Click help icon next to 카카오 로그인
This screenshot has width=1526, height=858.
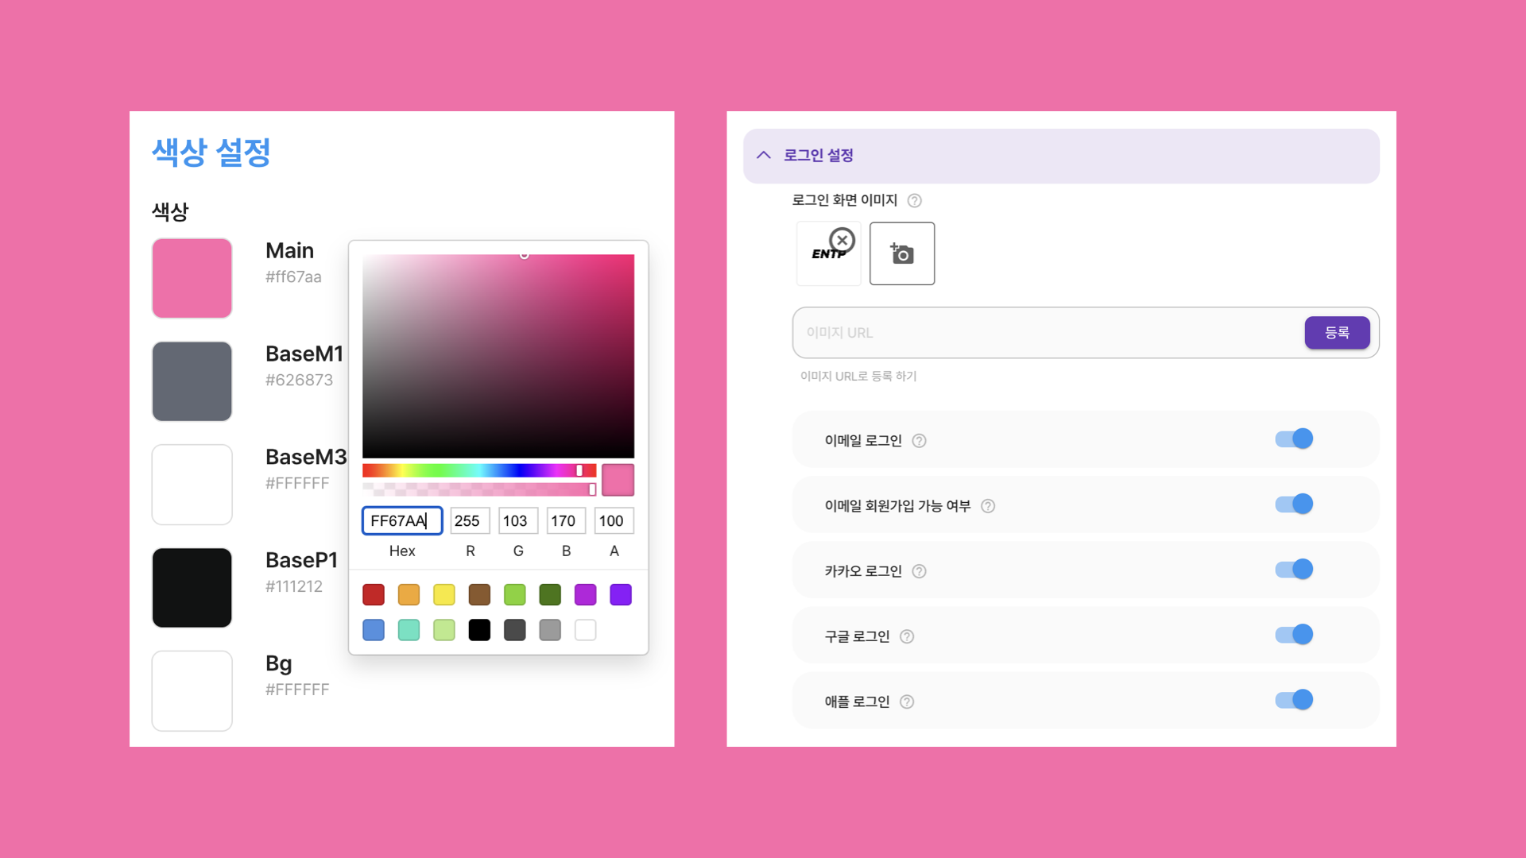tap(920, 571)
